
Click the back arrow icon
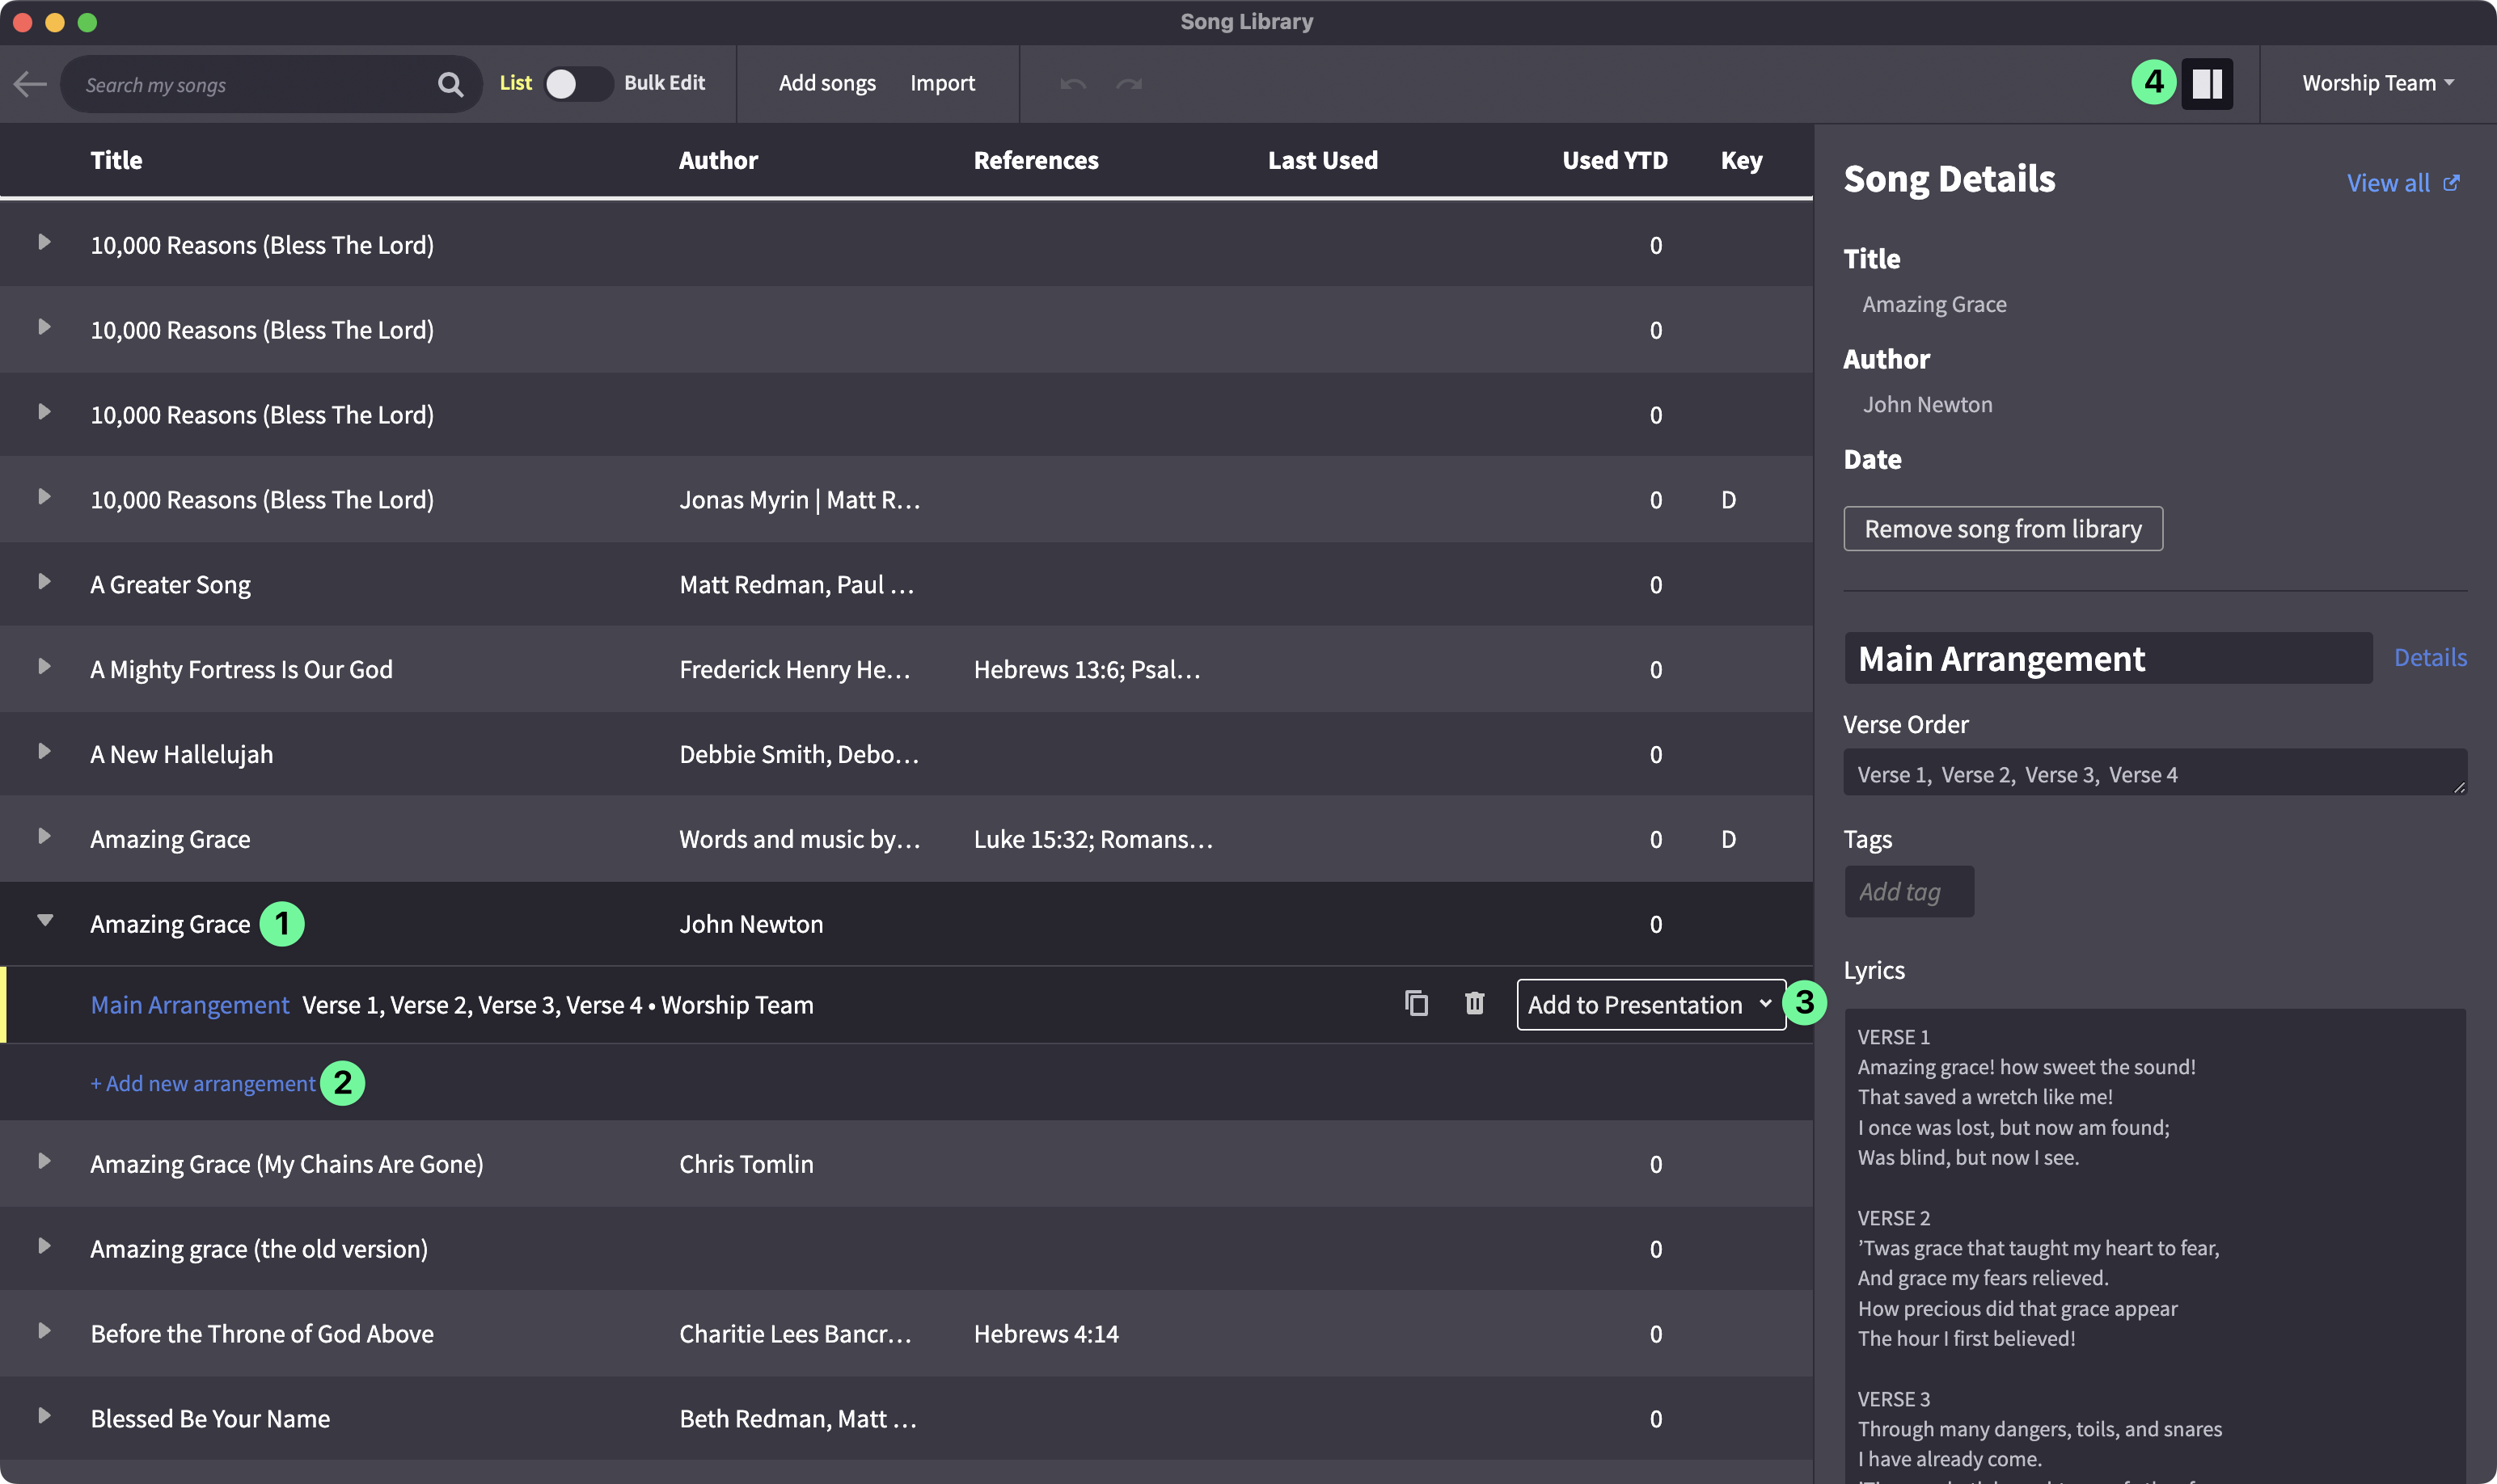click(x=30, y=84)
